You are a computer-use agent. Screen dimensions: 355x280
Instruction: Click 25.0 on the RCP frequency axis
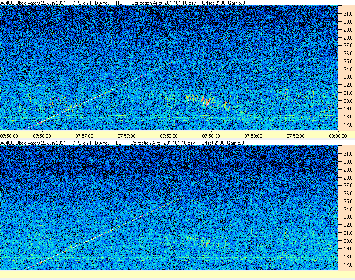click(348, 61)
